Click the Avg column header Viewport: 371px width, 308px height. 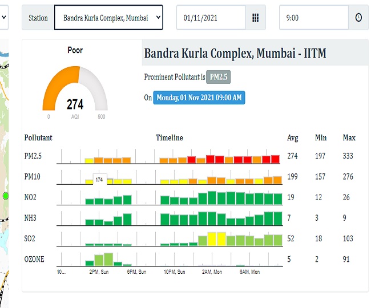click(292, 138)
